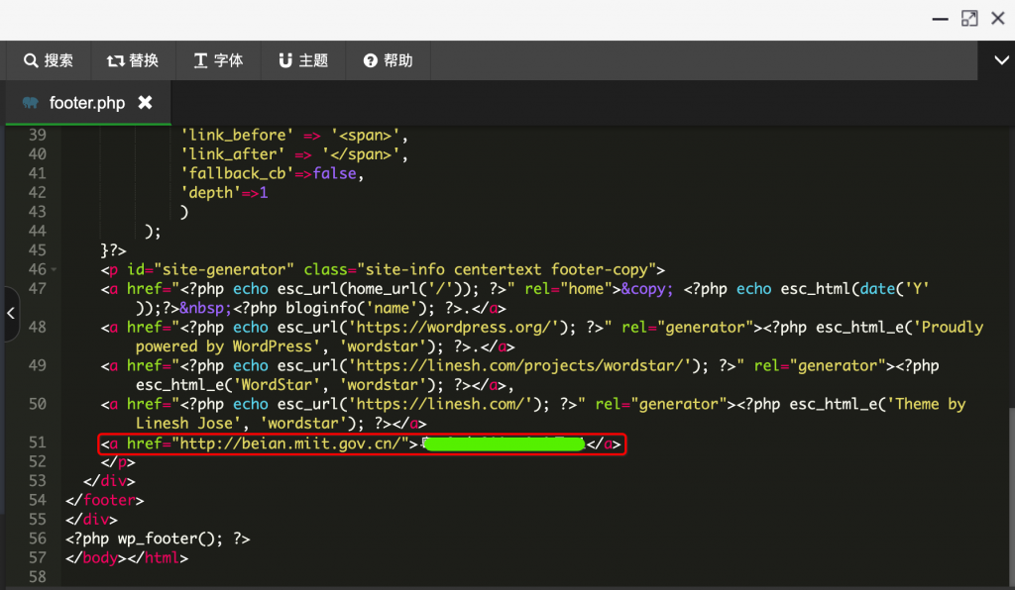Click the elephant PHP icon on the tab
Image resolution: width=1015 pixels, height=590 pixels.
(x=30, y=103)
